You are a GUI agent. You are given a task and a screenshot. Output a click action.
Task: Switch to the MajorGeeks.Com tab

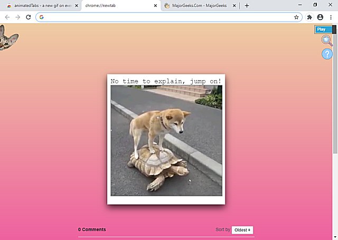[x=196, y=6]
